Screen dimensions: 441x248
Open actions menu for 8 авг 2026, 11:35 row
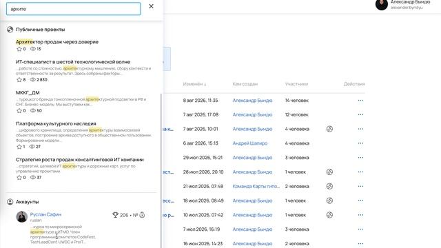tap(360, 101)
